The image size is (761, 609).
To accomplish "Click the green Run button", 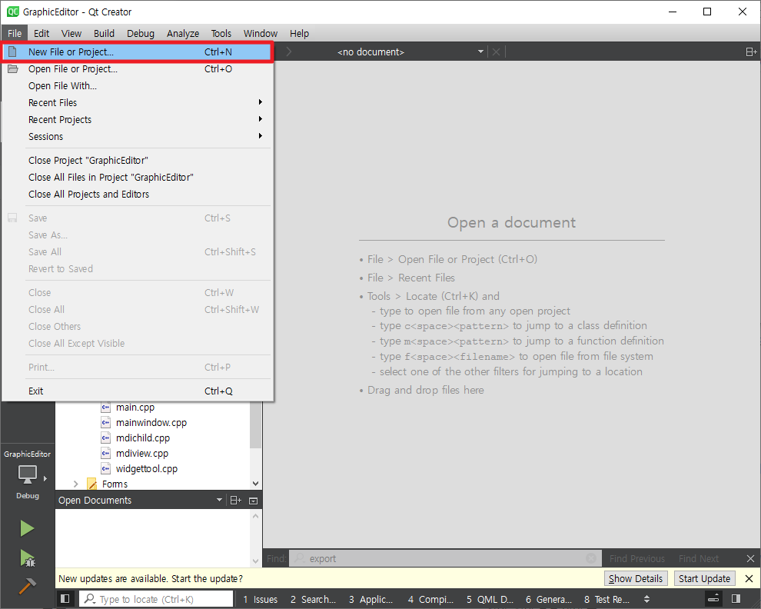I will pyautogui.click(x=27, y=528).
